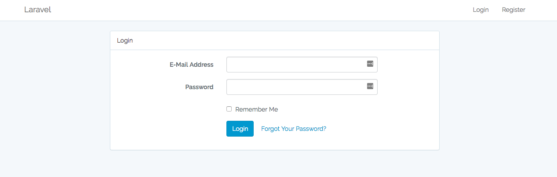The width and height of the screenshot is (557, 177).
Task: Go to Register in the top navigation
Action: point(513,10)
